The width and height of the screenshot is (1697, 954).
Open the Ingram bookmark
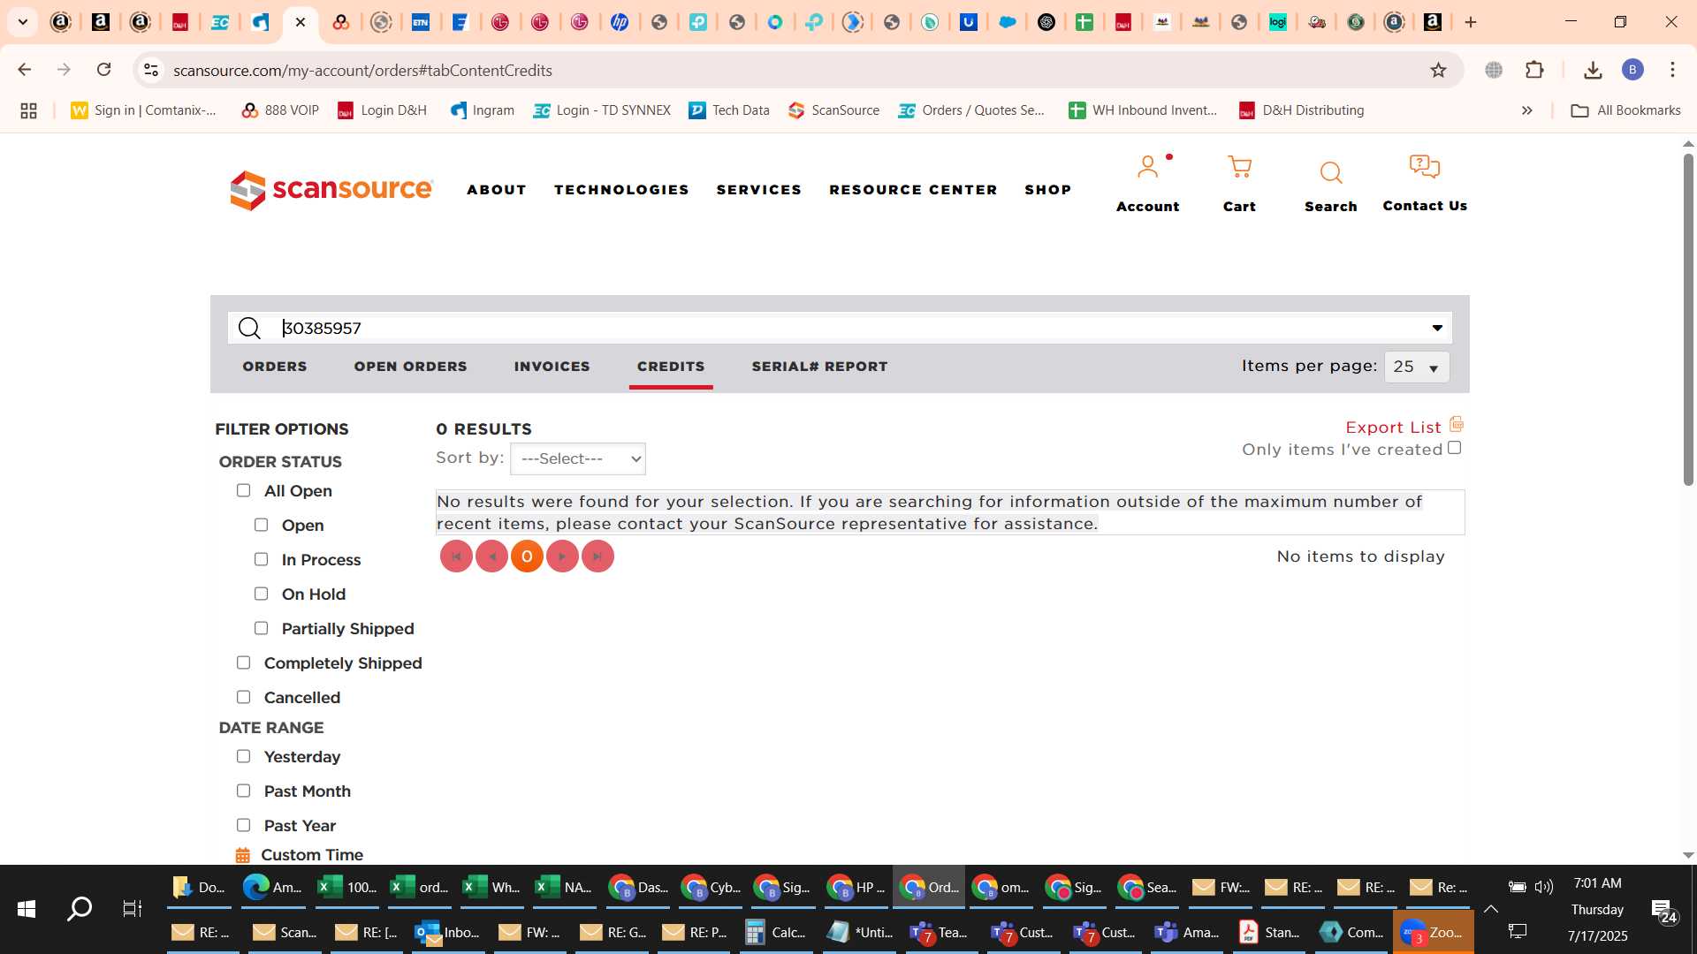(x=482, y=110)
